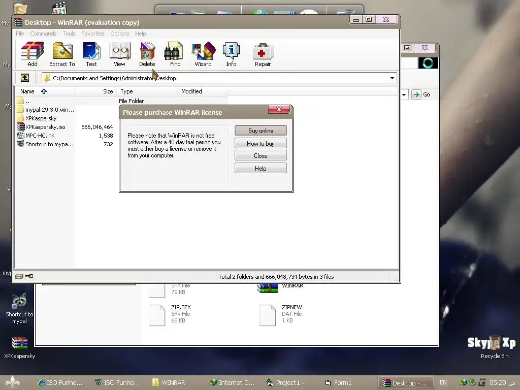Open Help menu
The width and height of the screenshot is (520, 390).
tap(140, 34)
